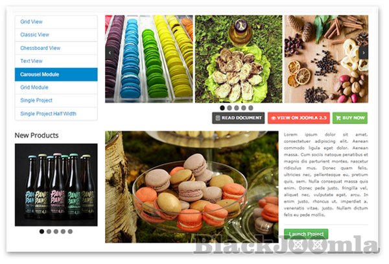Click the cart icon on Buy Now
Screen dimensions: 389x264
338,118
